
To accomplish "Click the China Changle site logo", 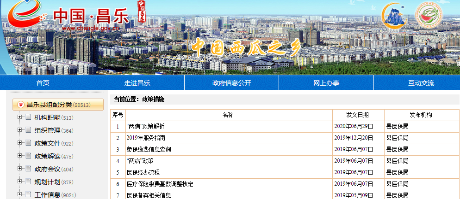I will [x=69, y=17].
